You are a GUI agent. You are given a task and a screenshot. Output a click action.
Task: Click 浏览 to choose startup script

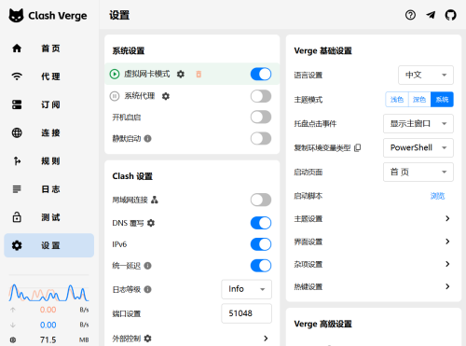coord(437,196)
